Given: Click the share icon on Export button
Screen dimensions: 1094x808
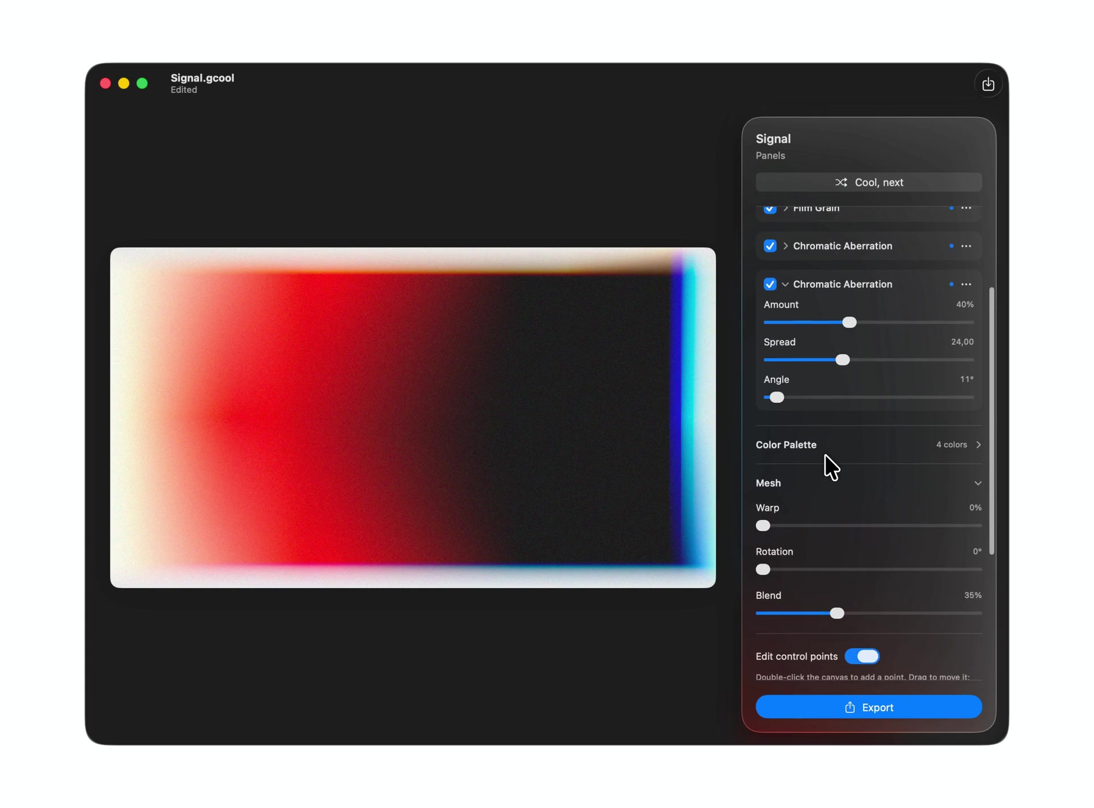Looking at the screenshot, I should pos(850,707).
